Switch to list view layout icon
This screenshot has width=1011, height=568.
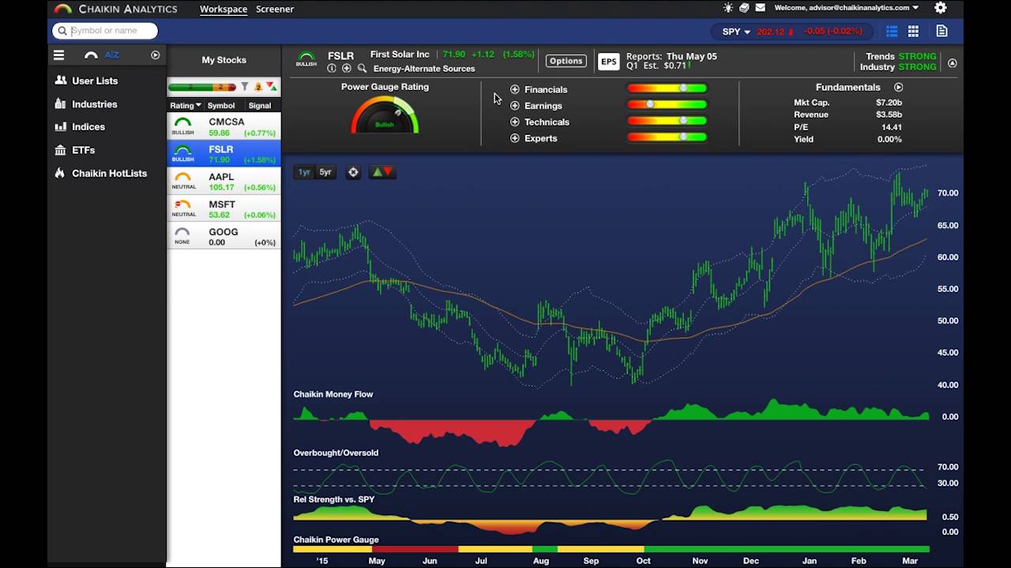[892, 32]
